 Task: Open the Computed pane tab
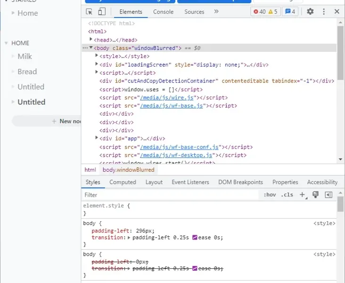pyautogui.click(x=123, y=182)
